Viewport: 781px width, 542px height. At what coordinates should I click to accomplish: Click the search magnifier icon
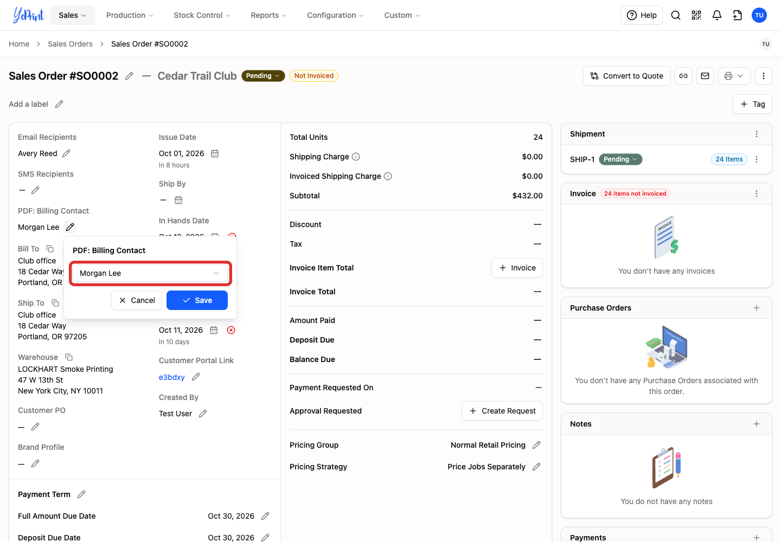[x=676, y=15]
